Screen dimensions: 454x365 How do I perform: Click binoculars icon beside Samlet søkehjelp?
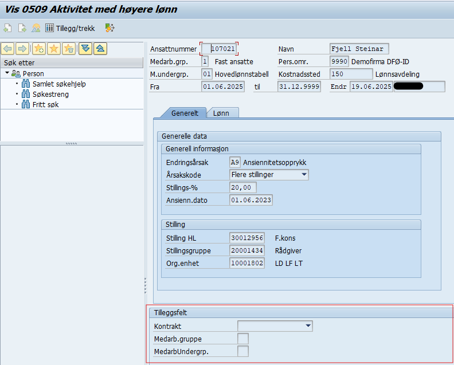click(26, 84)
